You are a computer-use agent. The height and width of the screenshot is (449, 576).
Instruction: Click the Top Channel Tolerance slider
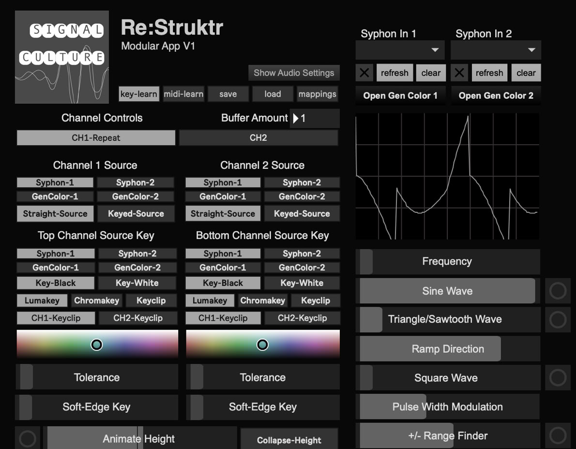tap(97, 377)
